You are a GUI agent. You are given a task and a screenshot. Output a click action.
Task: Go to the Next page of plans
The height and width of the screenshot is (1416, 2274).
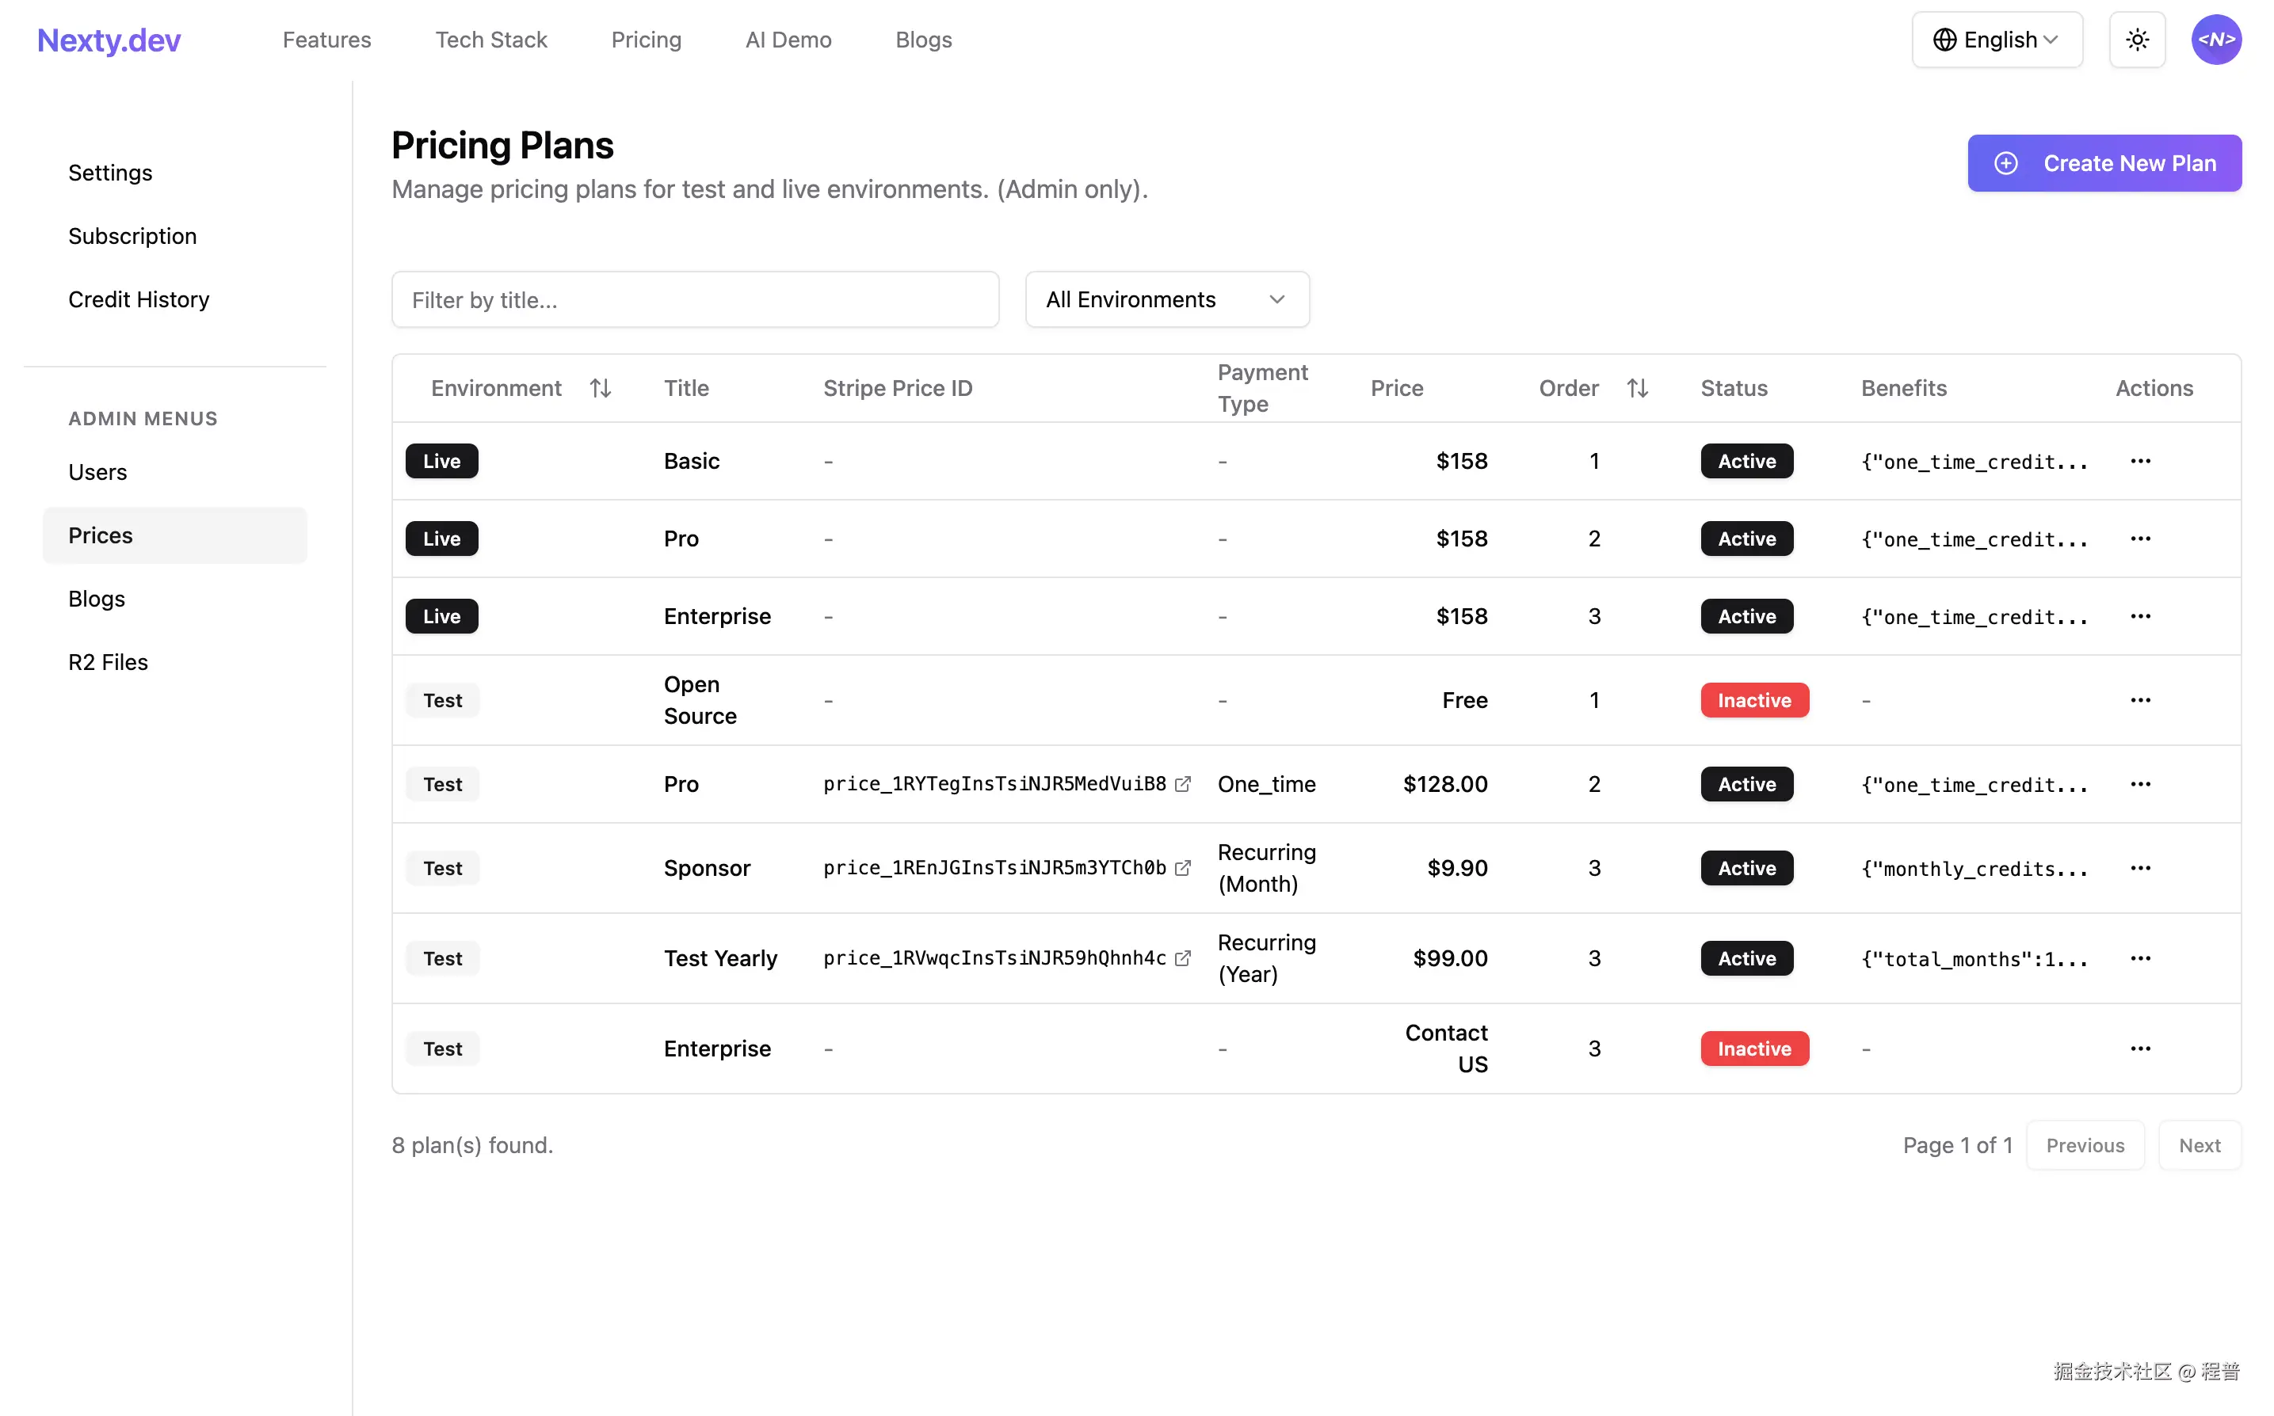[x=2200, y=1144]
